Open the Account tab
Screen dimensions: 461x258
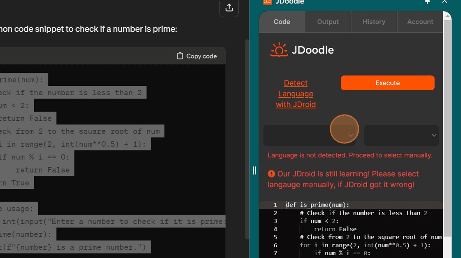[420, 21]
